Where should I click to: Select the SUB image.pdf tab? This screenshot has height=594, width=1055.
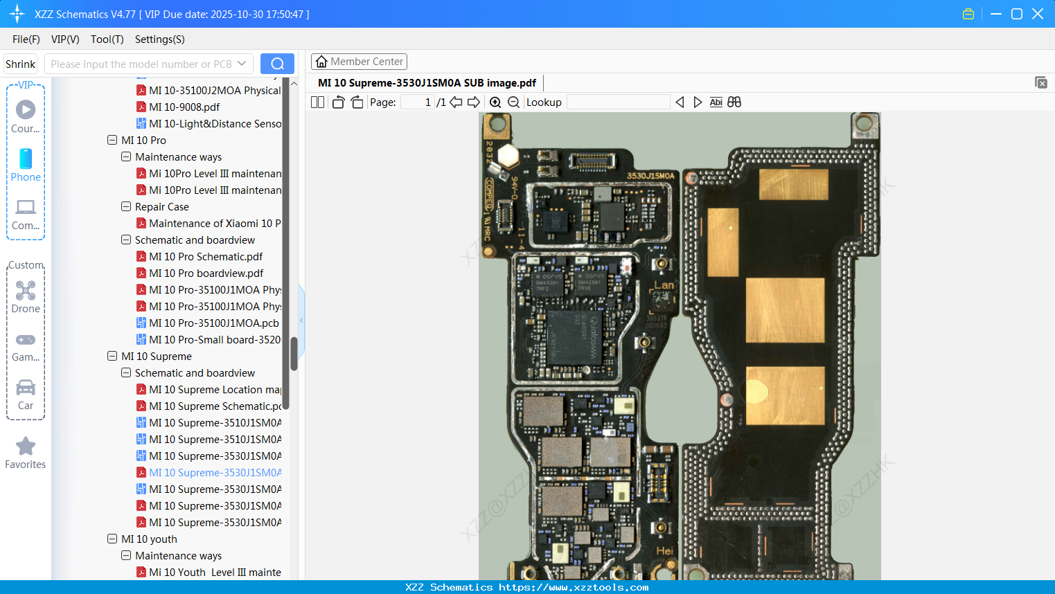pyautogui.click(x=426, y=82)
